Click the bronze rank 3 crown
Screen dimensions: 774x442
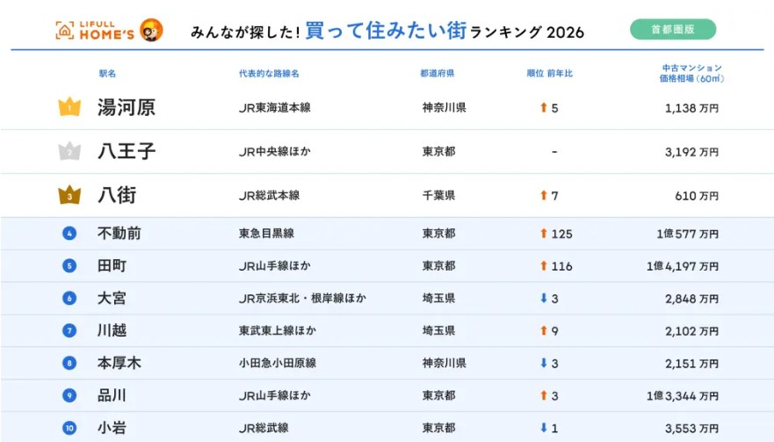coord(69,195)
